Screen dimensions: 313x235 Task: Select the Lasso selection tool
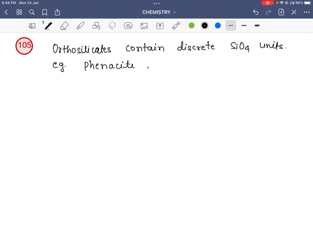112,26
